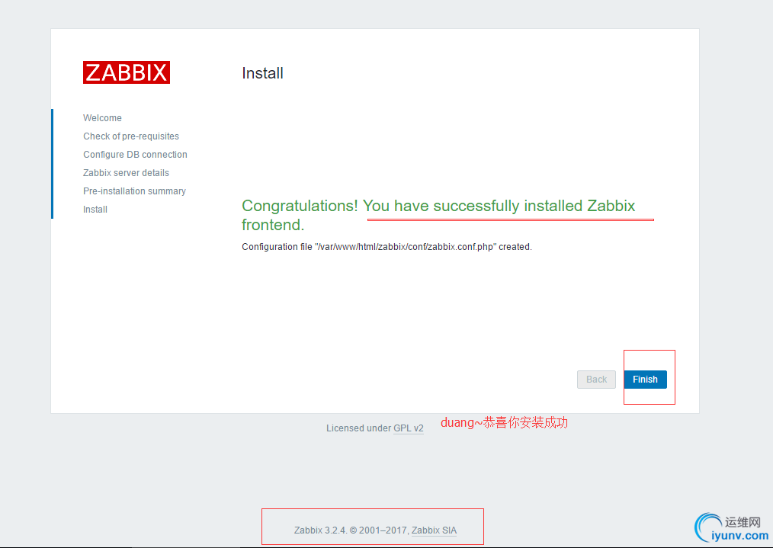The image size is (773, 548).
Task: Select Check of pre-requisites step
Action: [x=131, y=136]
